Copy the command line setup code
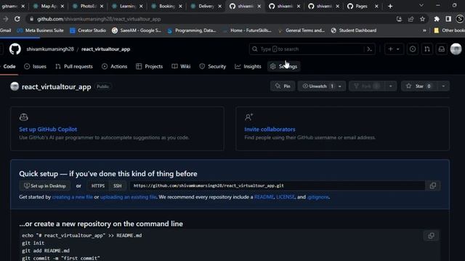Screen dimensions: 465x261 click(431, 236)
